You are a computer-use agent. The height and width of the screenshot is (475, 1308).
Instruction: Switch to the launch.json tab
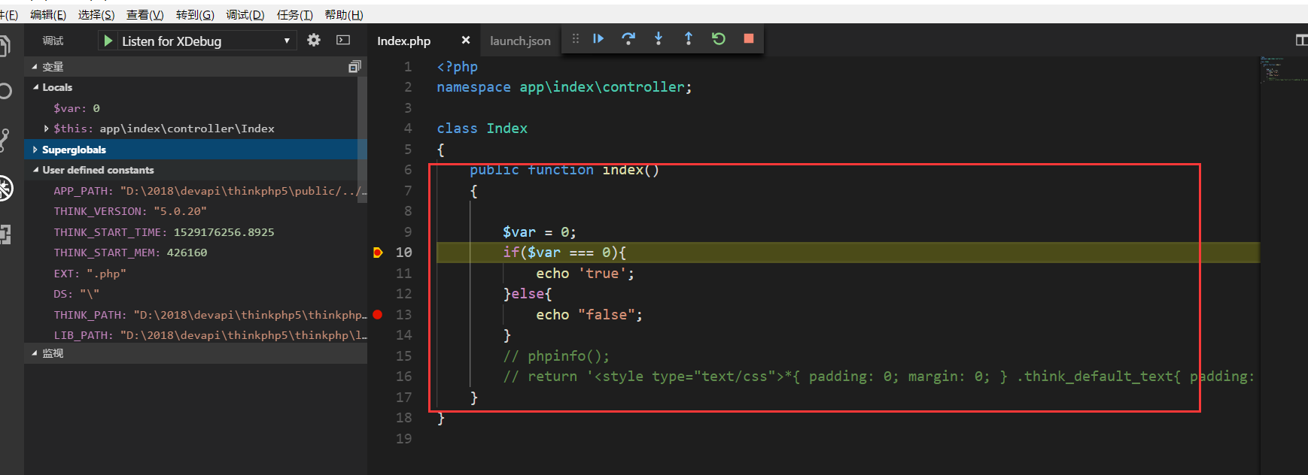pos(520,41)
